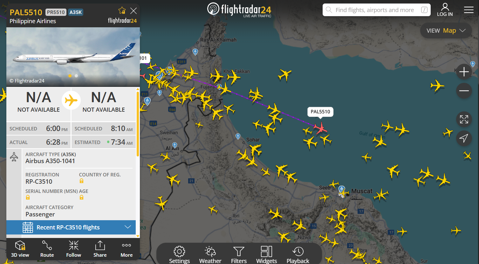Zoom in on the map

pyautogui.click(x=464, y=72)
